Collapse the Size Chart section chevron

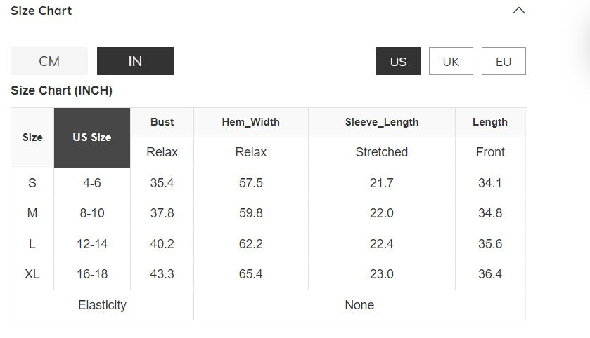[519, 11]
